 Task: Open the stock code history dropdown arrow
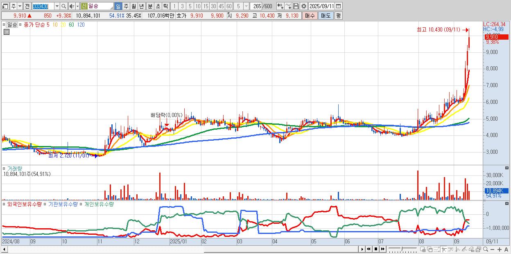57,6
